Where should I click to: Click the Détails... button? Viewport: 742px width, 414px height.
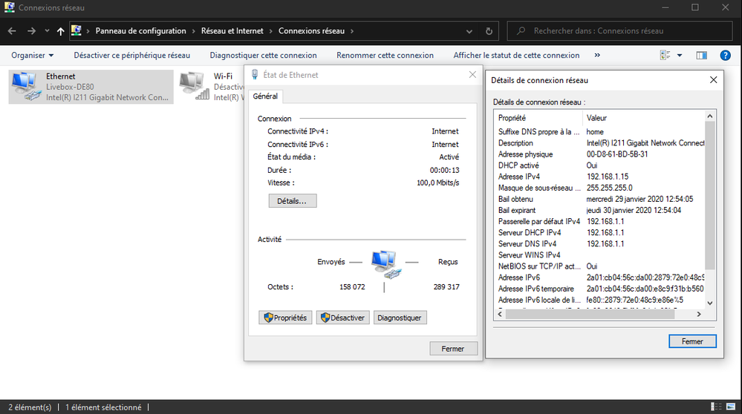[x=293, y=201]
